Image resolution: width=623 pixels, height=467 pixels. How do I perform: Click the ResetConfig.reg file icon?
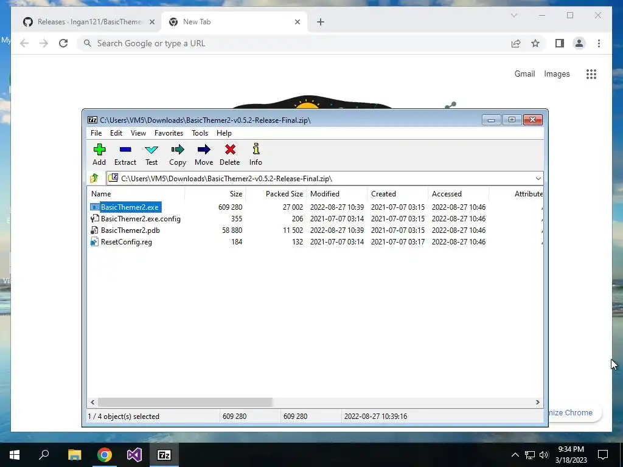pyautogui.click(x=94, y=241)
